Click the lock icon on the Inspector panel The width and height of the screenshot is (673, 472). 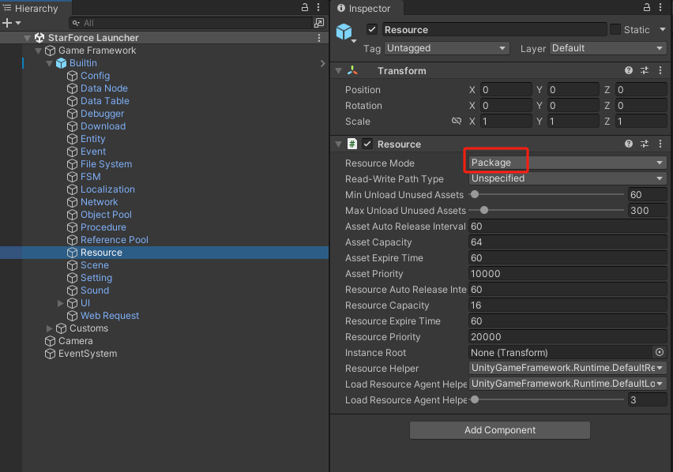[646, 8]
